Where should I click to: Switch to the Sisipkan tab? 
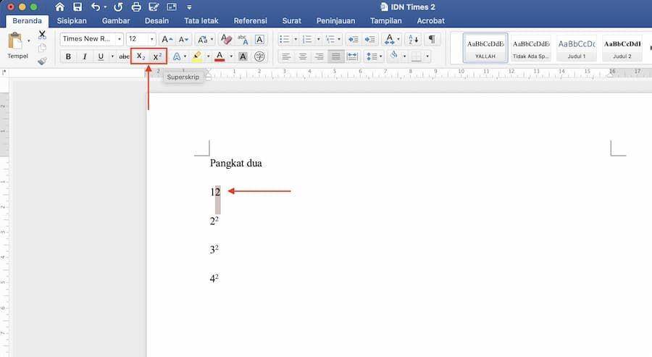(x=72, y=21)
